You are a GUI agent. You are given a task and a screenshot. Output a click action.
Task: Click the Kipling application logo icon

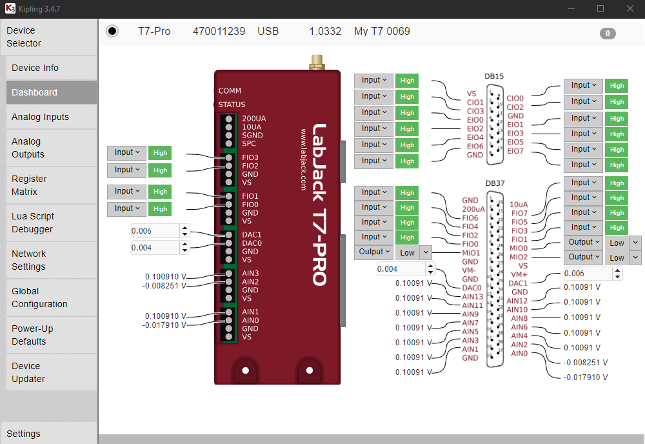click(9, 9)
